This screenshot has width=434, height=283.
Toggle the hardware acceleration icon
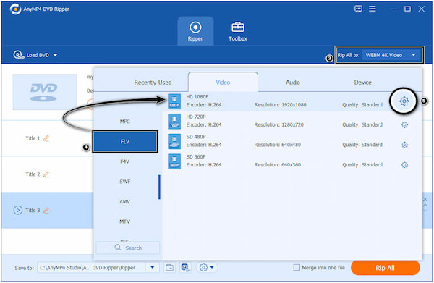pyautogui.click(x=185, y=268)
